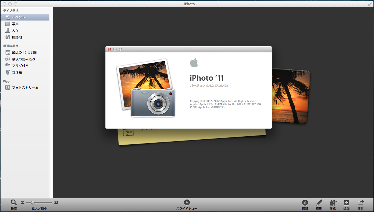Open the 作成 create menu
Viewport: 374px width, 212px height.
(333, 203)
